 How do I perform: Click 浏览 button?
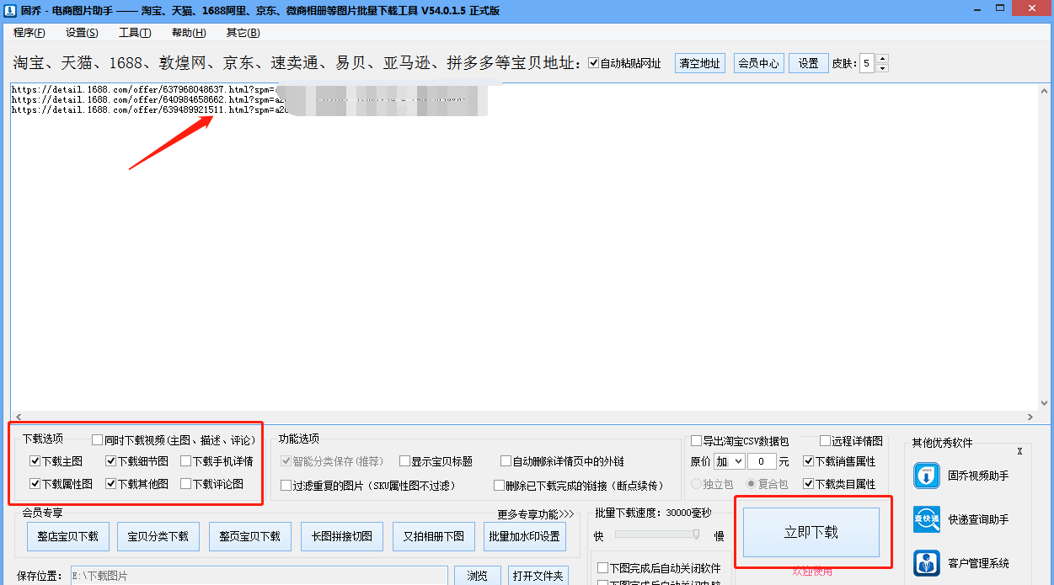pos(478,576)
